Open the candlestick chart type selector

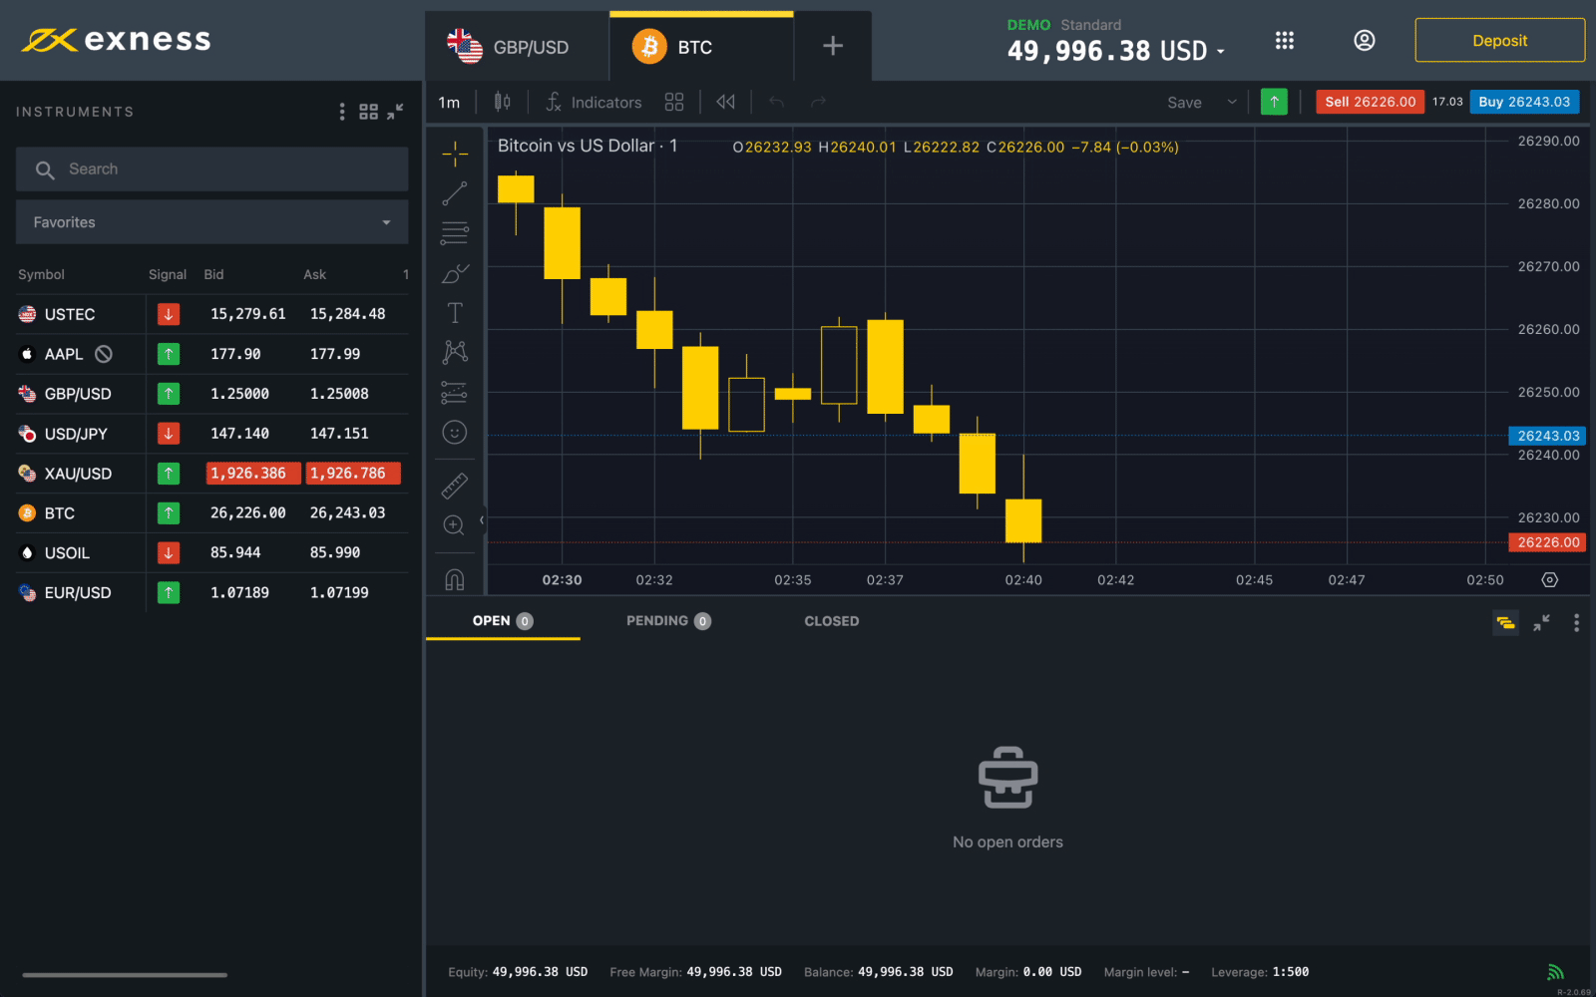click(503, 102)
